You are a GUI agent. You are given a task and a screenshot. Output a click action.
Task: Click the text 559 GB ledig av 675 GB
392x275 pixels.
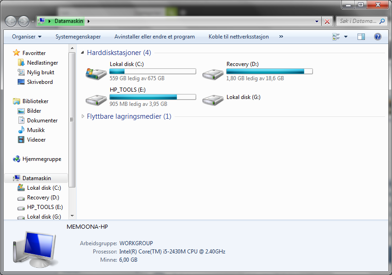click(137, 78)
